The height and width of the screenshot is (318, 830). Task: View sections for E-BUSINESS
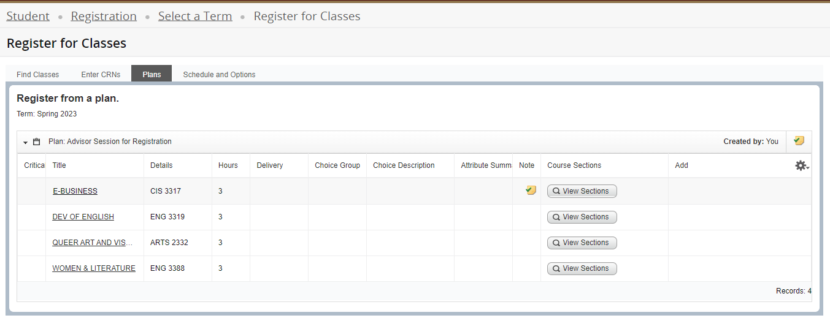pyautogui.click(x=582, y=191)
